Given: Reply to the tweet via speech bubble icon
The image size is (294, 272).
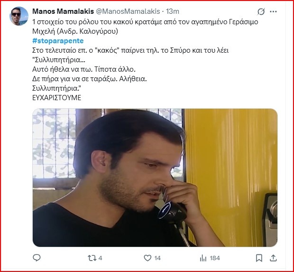Looking at the screenshot, I should coord(37,258).
